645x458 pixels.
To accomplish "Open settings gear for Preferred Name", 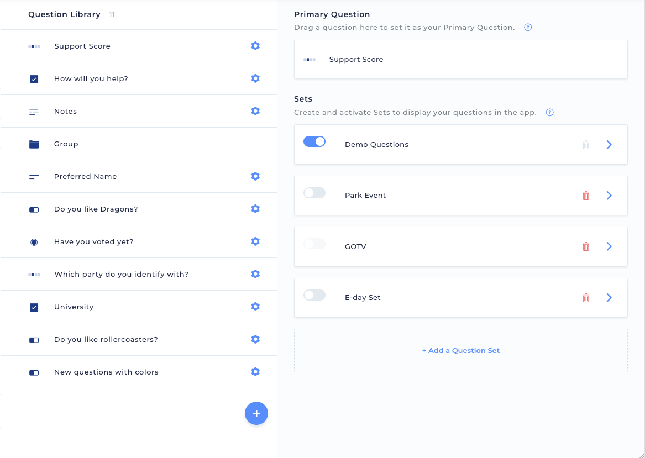I will pos(255,176).
